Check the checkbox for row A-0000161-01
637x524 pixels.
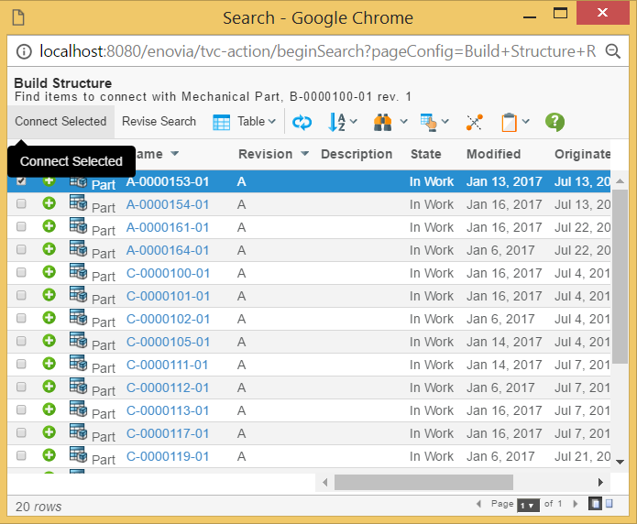[x=21, y=227]
